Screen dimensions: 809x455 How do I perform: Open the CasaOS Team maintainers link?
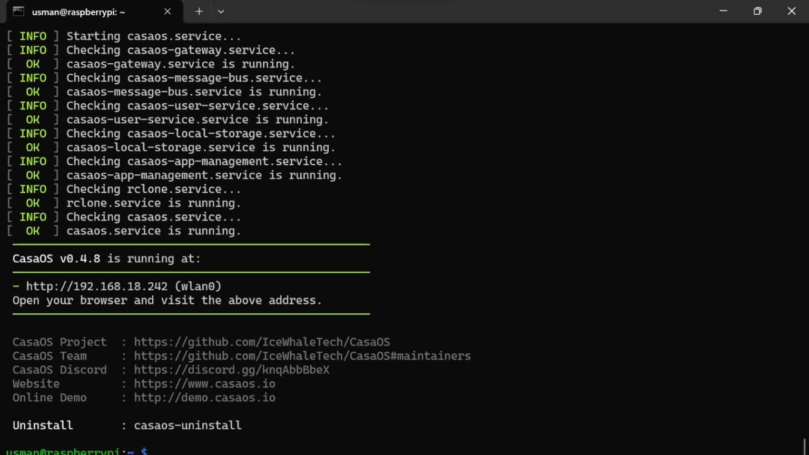[302, 356]
